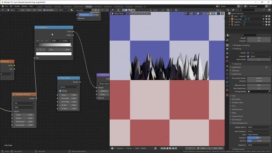Expand the Volumes panel

[235, 71]
